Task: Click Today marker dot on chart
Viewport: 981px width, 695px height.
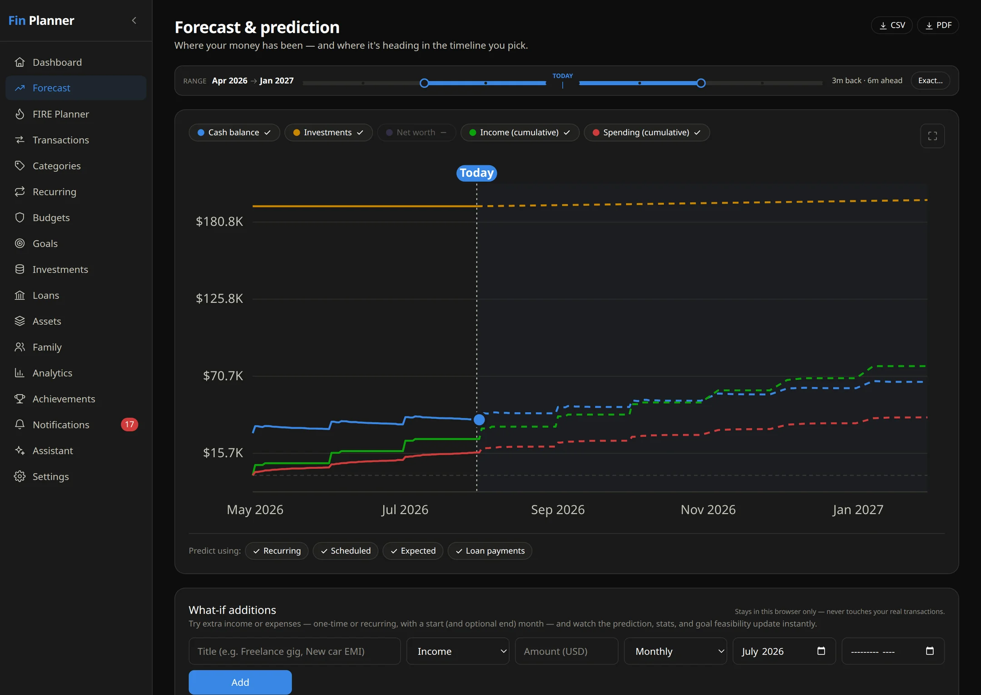Action: [479, 420]
